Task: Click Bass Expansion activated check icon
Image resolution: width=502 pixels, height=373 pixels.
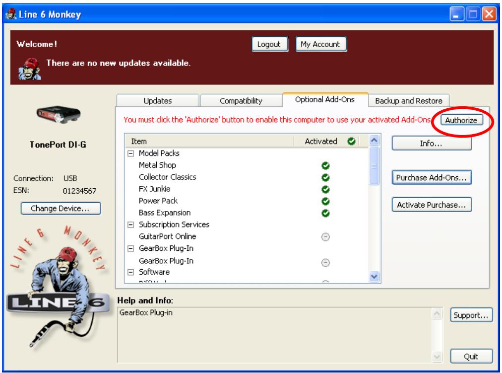Action: pyautogui.click(x=325, y=213)
